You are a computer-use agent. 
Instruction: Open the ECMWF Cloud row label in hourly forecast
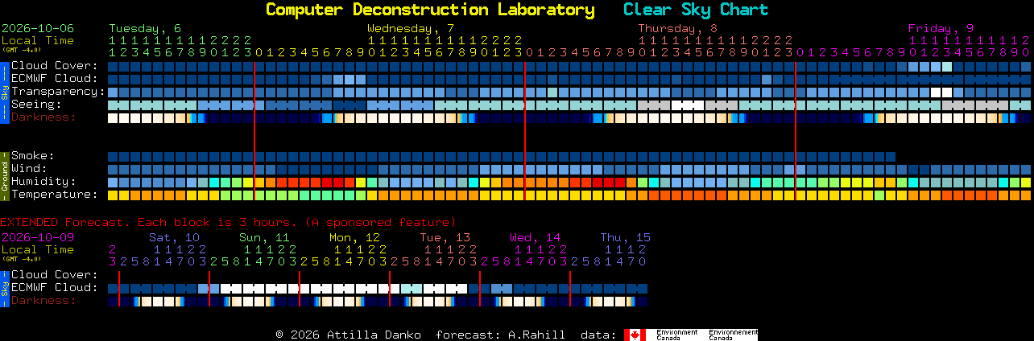(55, 79)
